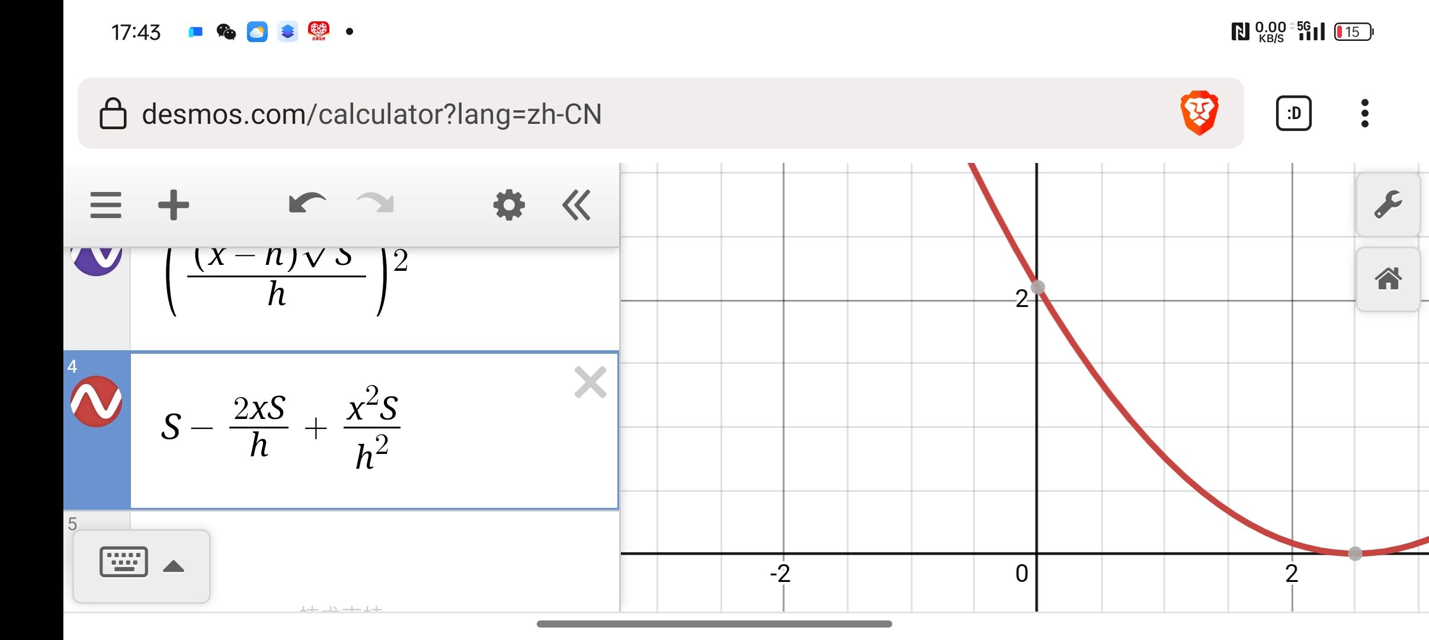Collapse the expression list panel
The width and height of the screenshot is (1429, 640).
[576, 205]
